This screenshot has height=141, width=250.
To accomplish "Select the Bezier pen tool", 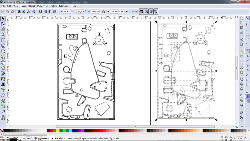I will point(3,74).
